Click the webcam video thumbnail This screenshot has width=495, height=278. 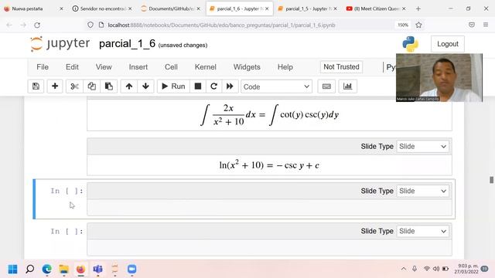point(439,77)
